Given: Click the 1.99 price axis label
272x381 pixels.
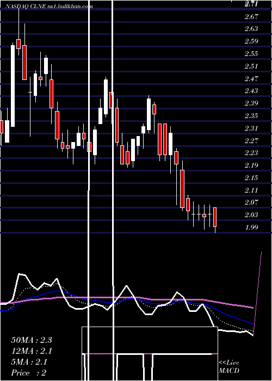Looking at the screenshot, I should (x=251, y=227).
